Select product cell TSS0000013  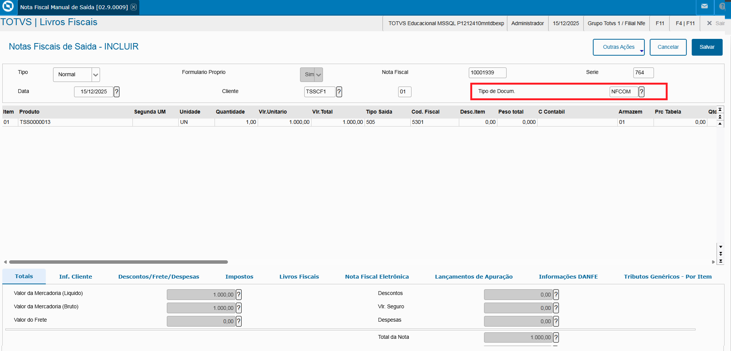[76, 122]
